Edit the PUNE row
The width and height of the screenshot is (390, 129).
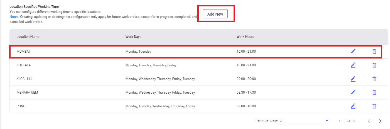click(x=353, y=106)
